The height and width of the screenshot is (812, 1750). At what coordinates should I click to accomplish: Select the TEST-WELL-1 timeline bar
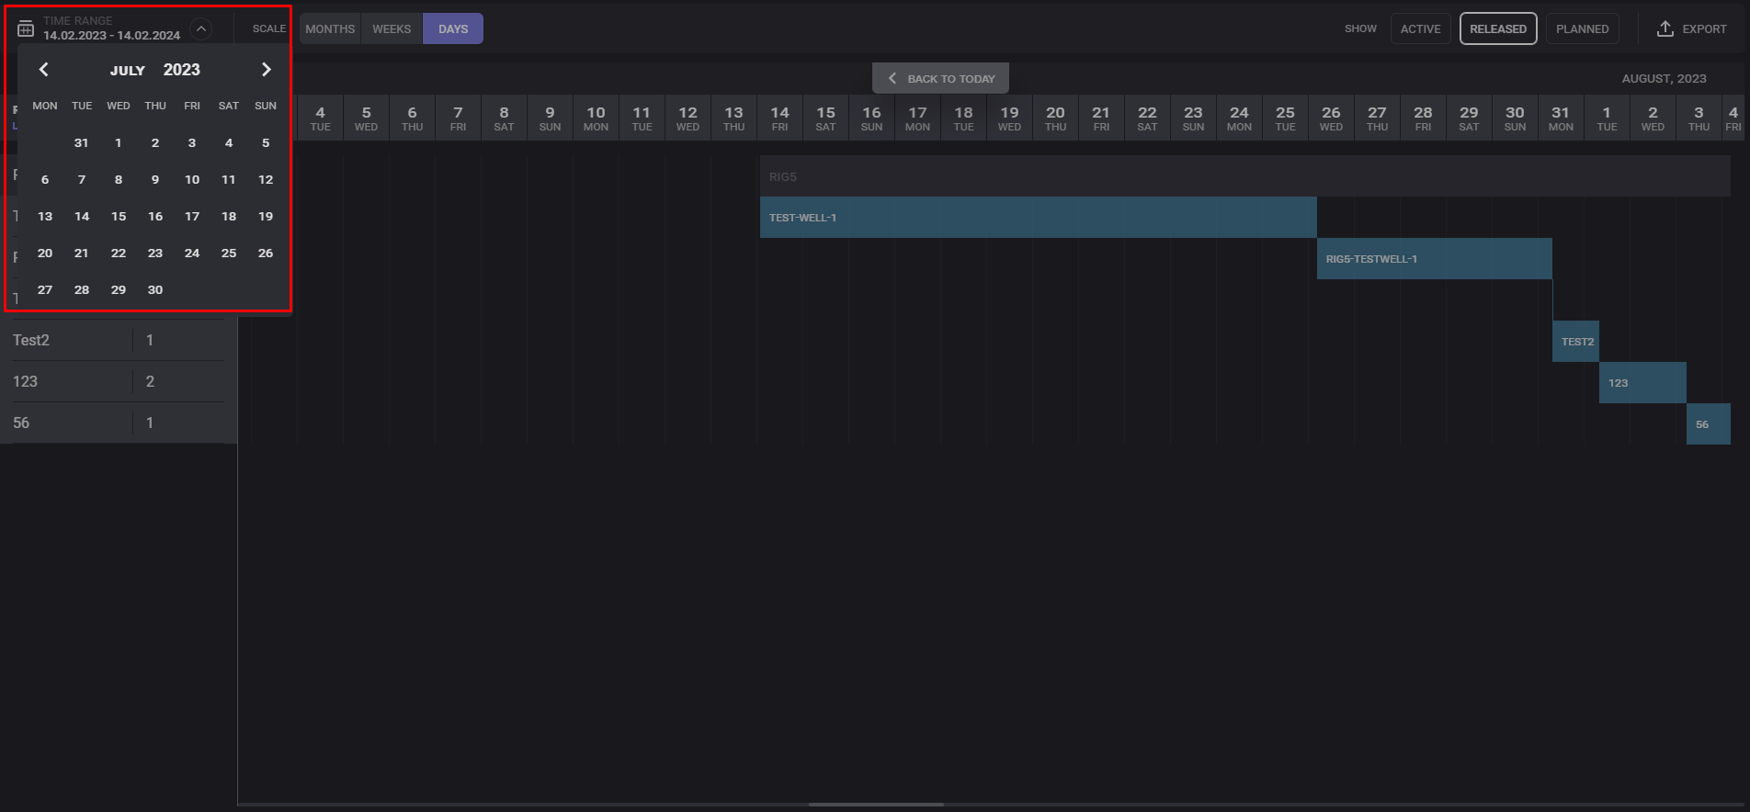(x=1038, y=218)
